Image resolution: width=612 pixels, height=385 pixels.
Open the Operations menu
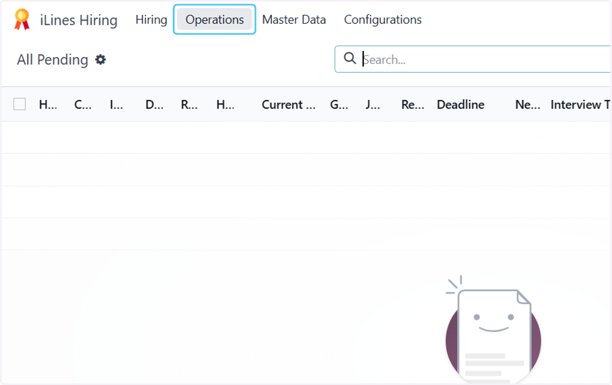pos(215,20)
